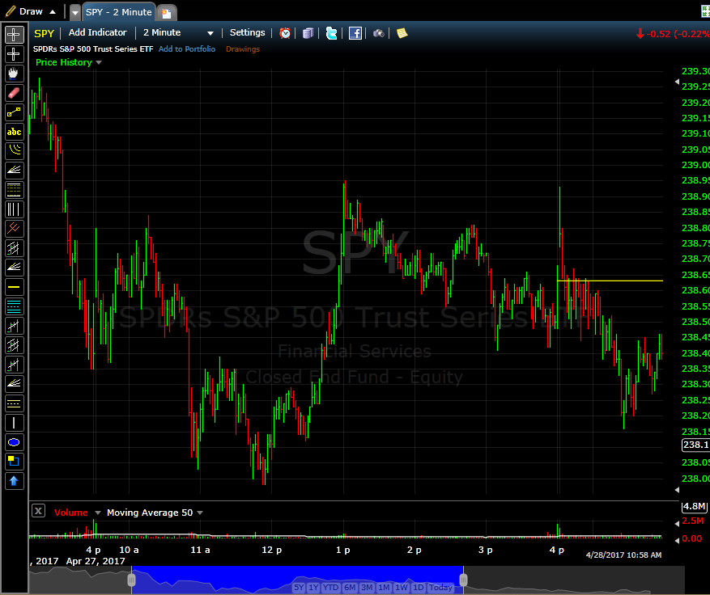Share the chart via Twitter icon
Screen dimensions: 710x595
(331, 33)
